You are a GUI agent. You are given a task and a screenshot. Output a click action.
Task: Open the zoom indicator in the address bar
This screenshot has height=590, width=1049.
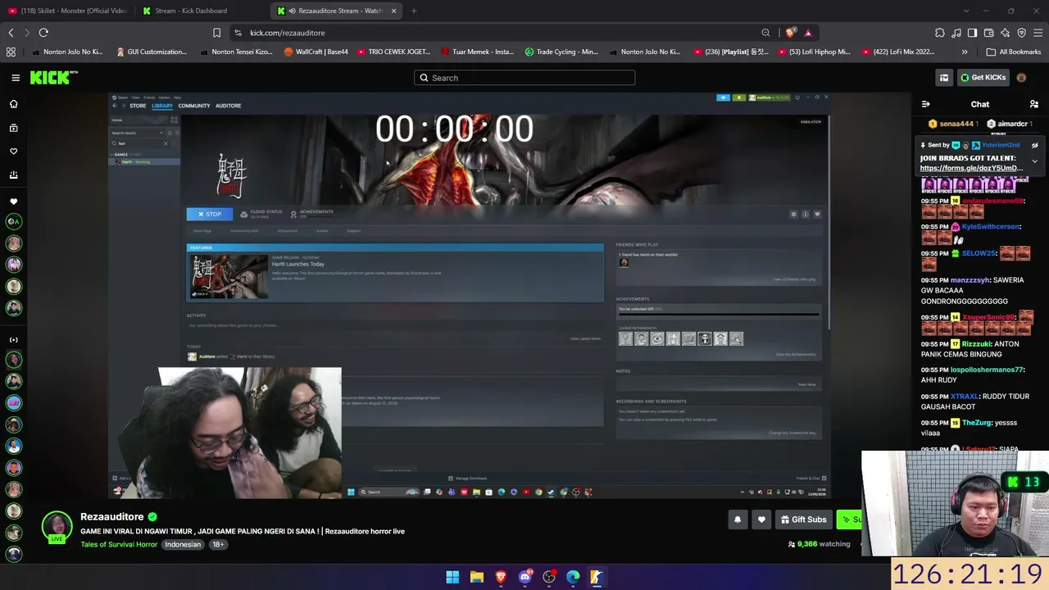point(765,33)
